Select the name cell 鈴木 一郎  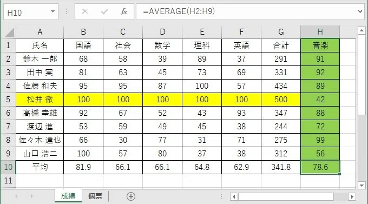pos(40,59)
